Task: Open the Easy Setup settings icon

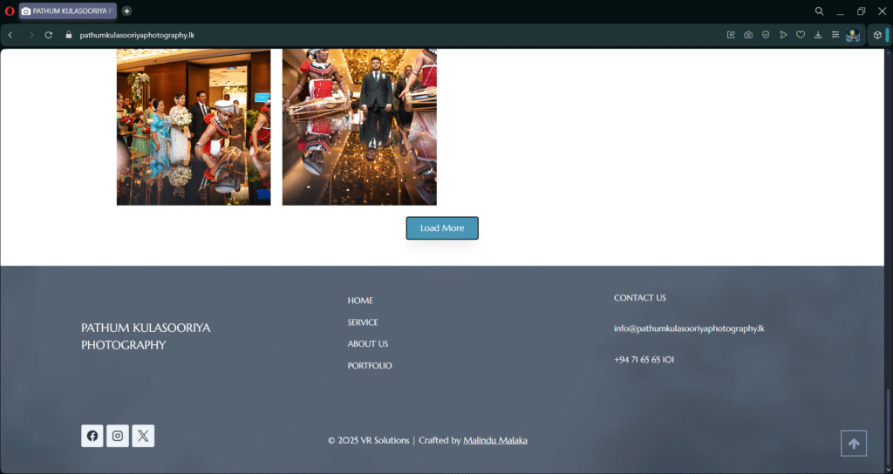Action: pos(835,35)
